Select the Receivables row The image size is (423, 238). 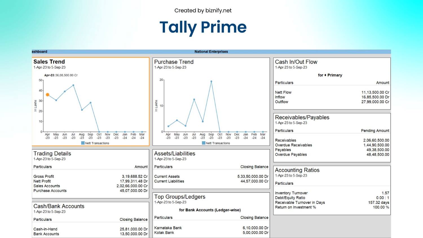pyautogui.click(x=332, y=140)
